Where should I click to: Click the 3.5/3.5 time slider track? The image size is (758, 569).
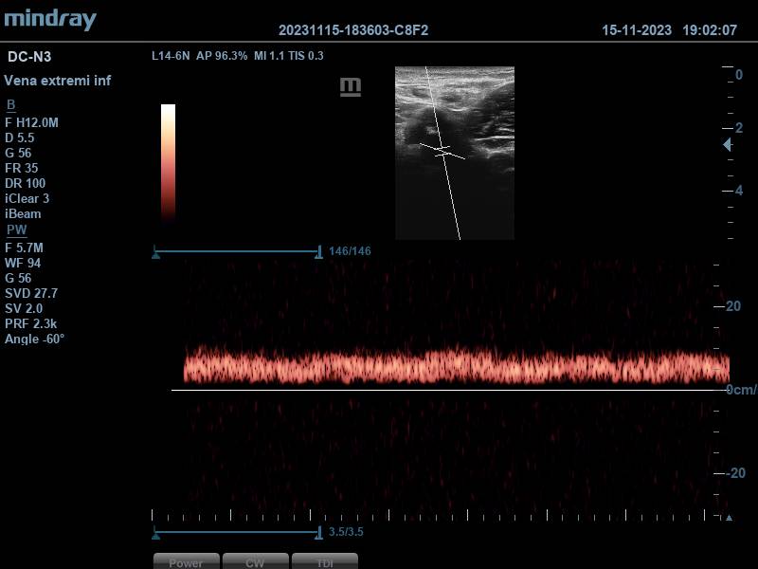[x=237, y=532]
